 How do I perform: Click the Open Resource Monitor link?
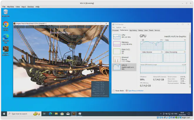tap(136, 91)
